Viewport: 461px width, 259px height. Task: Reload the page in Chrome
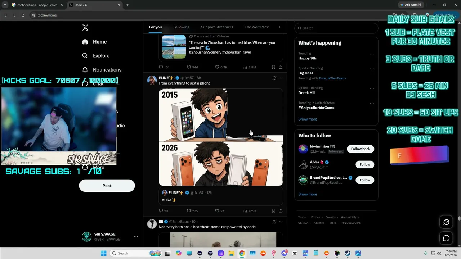[x=23, y=15]
